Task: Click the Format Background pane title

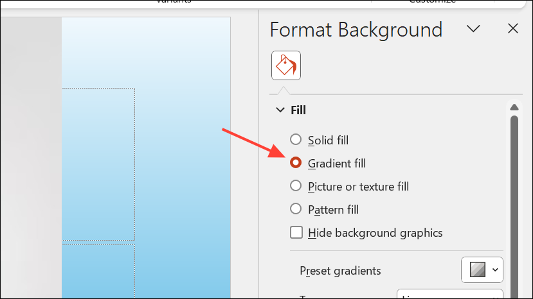Action: pyautogui.click(x=356, y=30)
